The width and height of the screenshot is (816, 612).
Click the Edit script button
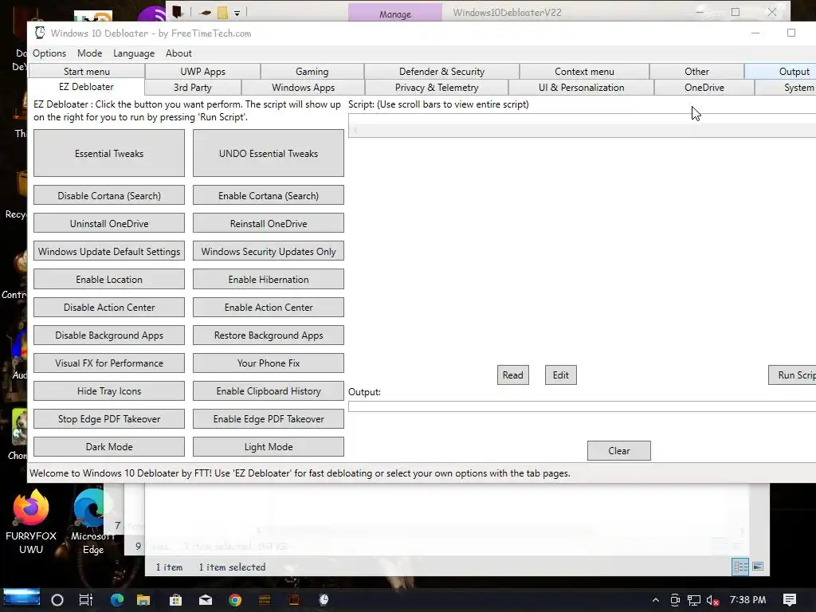560,375
